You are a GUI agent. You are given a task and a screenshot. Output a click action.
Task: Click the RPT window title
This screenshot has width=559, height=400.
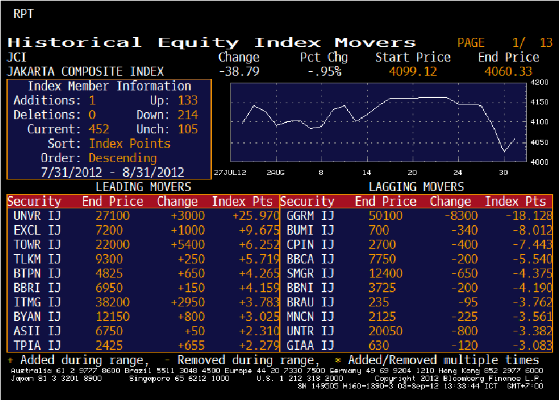point(24,13)
